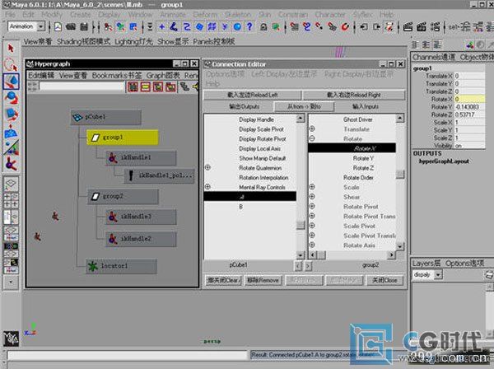Viewport: 494px width, 369px height.
Task: Select the ikHandle3 node in Hypergraph
Action: [x=141, y=217]
